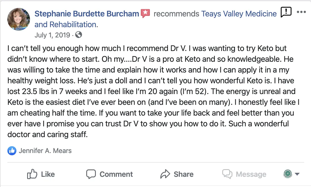Open Teays Valley Medicine page link
This screenshot has width=311, height=187.
[x=239, y=14]
